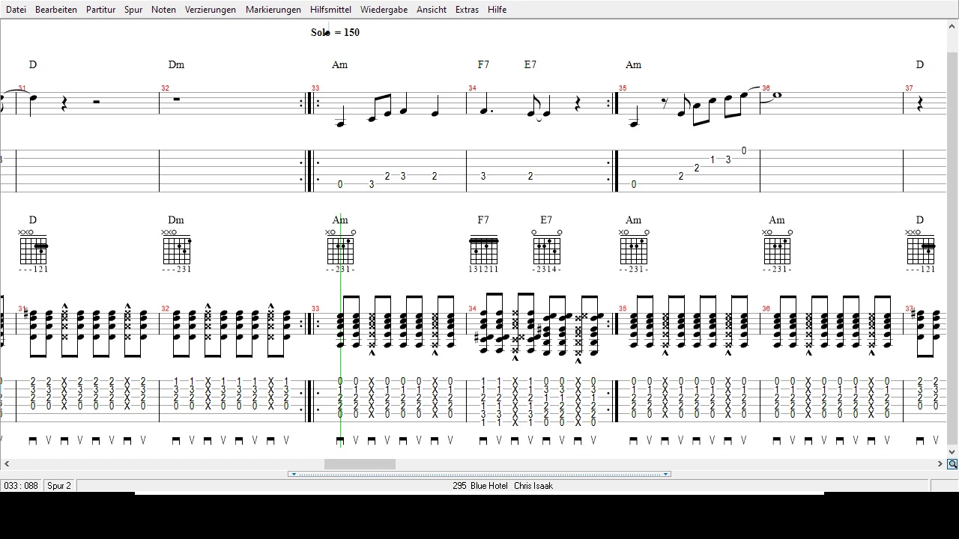Select the Dm chord diagram at measure 32

177,250
